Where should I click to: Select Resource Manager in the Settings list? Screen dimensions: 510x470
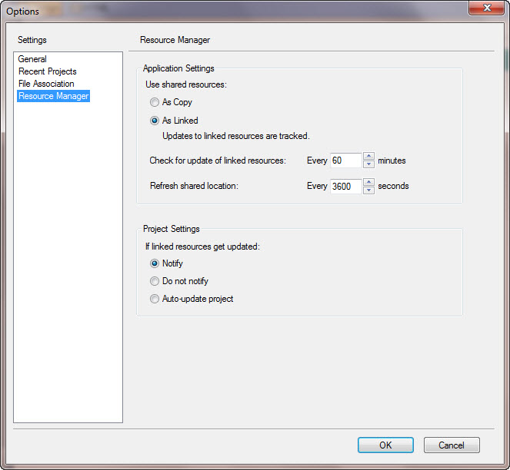(53, 96)
